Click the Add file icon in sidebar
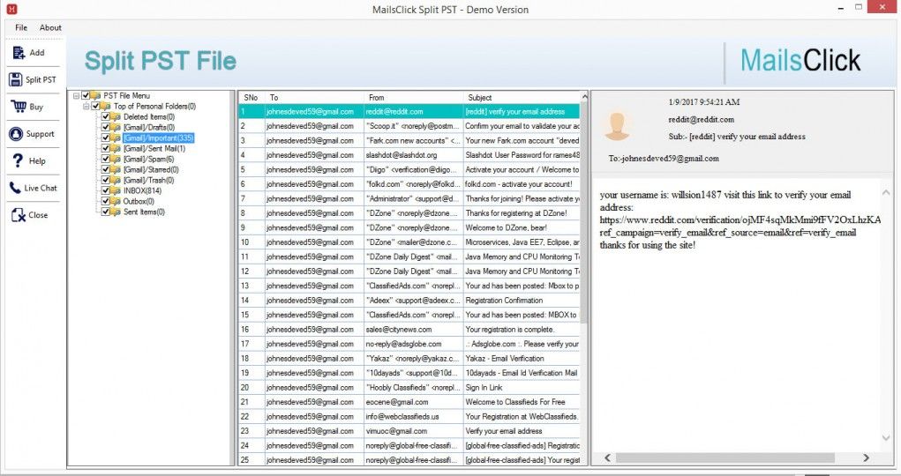901x476 pixels. 19,53
